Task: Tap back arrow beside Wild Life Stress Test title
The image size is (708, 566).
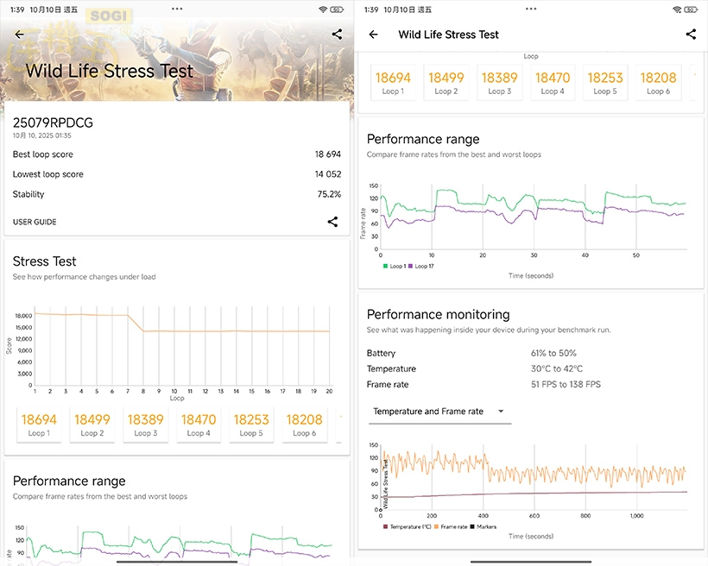Action: click(373, 35)
